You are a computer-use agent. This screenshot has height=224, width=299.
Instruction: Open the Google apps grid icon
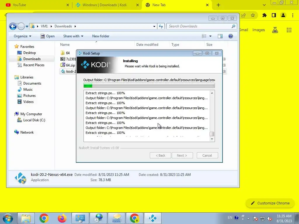pyautogui.click(x=289, y=30)
